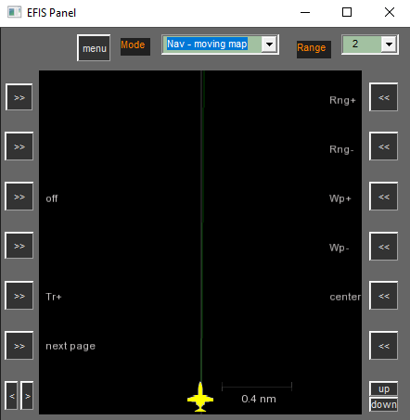This screenshot has width=410, height=420.
Task: Click the bottom-right << softkey above up
Action: 383,346
